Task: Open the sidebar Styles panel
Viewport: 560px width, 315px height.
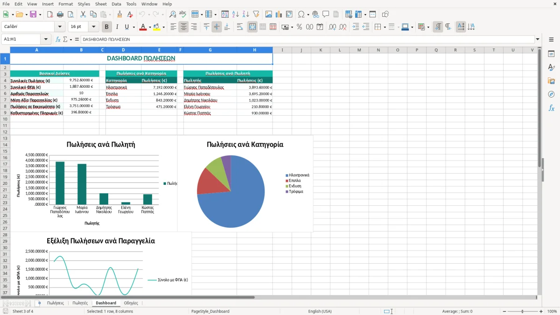Action: [x=551, y=67]
